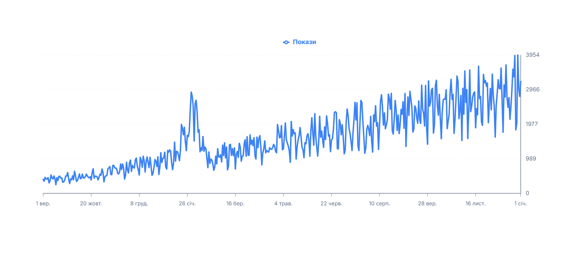Select the 16 лист. axis date label
Image resolution: width=566 pixels, height=254 pixels.
coord(475,204)
